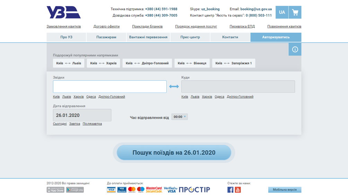Open the Мобільна версія button
Screen dimensions: 348x196
click(285, 190)
